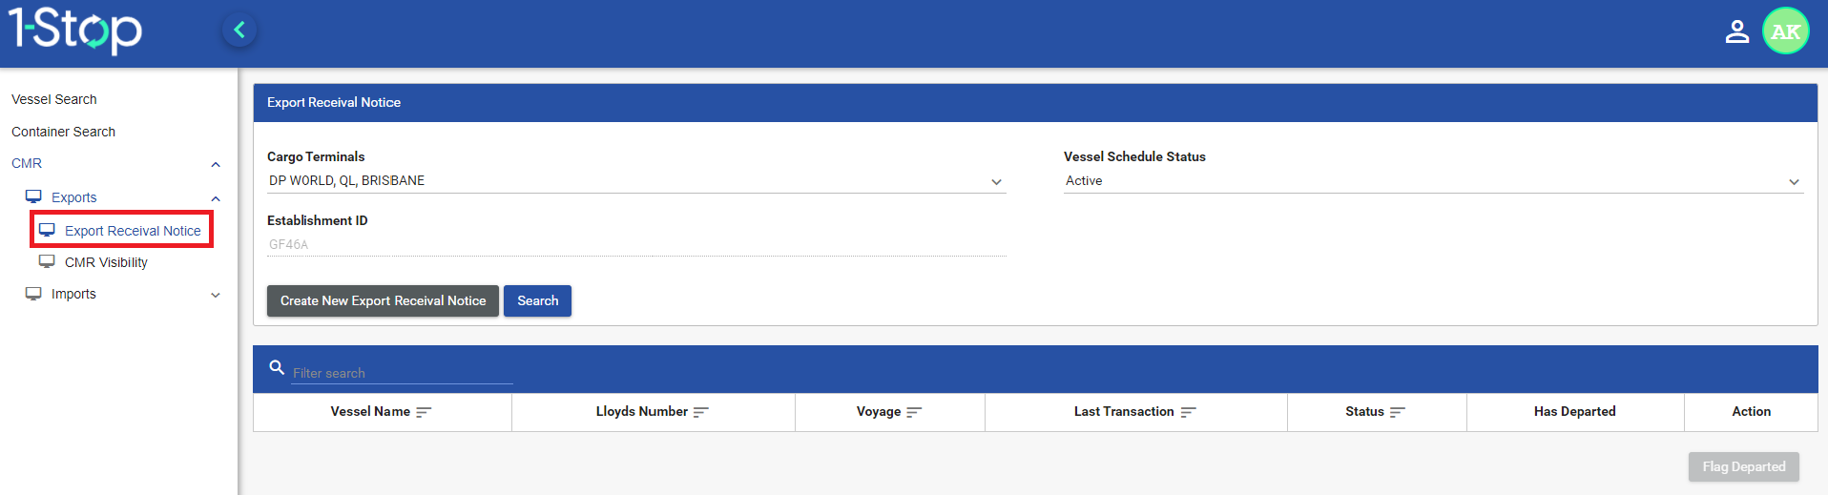The height and width of the screenshot is (495, 1828).
Task: Sort by Lloyds Number column icon
Action: (x=701, y=412)
